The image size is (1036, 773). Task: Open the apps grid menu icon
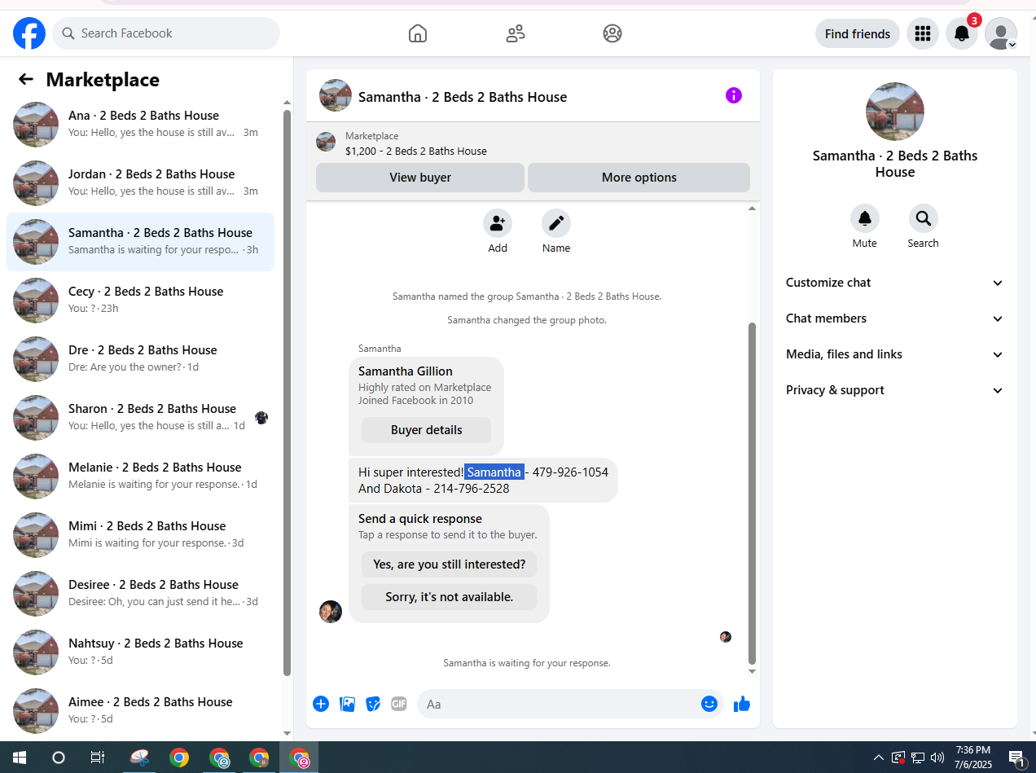pyautogui.click(x=923, y=33)
